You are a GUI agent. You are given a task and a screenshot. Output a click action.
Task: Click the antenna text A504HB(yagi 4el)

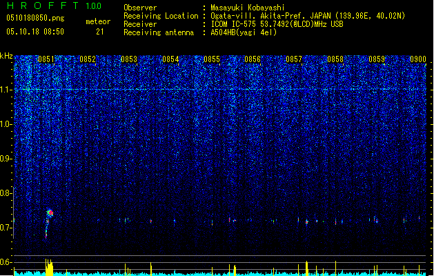coord(244,32)
